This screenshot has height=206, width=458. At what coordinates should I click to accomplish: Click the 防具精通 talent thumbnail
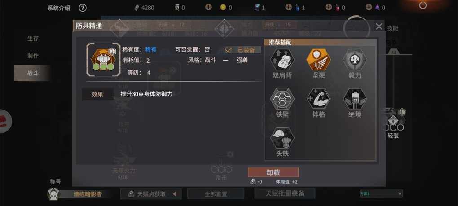pyautogui.click(x=103, y=60)
